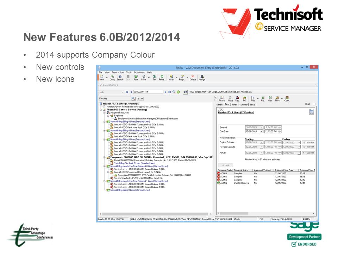The image size is (338, 253).
Task: Click the Assign toolbar icon
Action: (x=202, y=78)
